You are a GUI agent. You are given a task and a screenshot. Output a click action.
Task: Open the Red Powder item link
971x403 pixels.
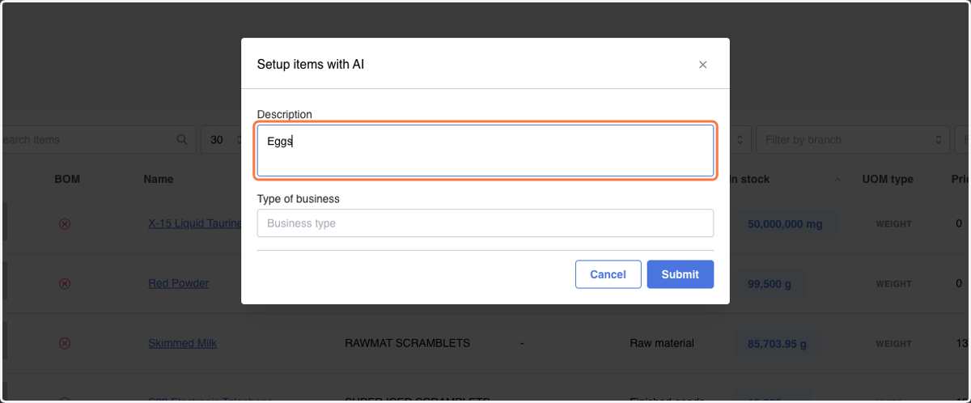click(178, 284)
